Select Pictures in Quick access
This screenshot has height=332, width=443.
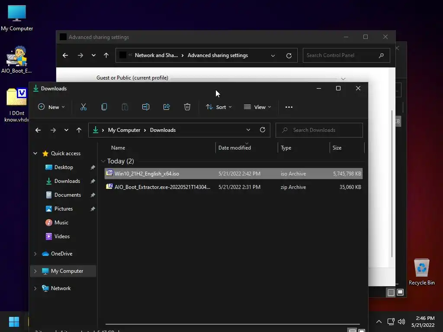(64, 209)
